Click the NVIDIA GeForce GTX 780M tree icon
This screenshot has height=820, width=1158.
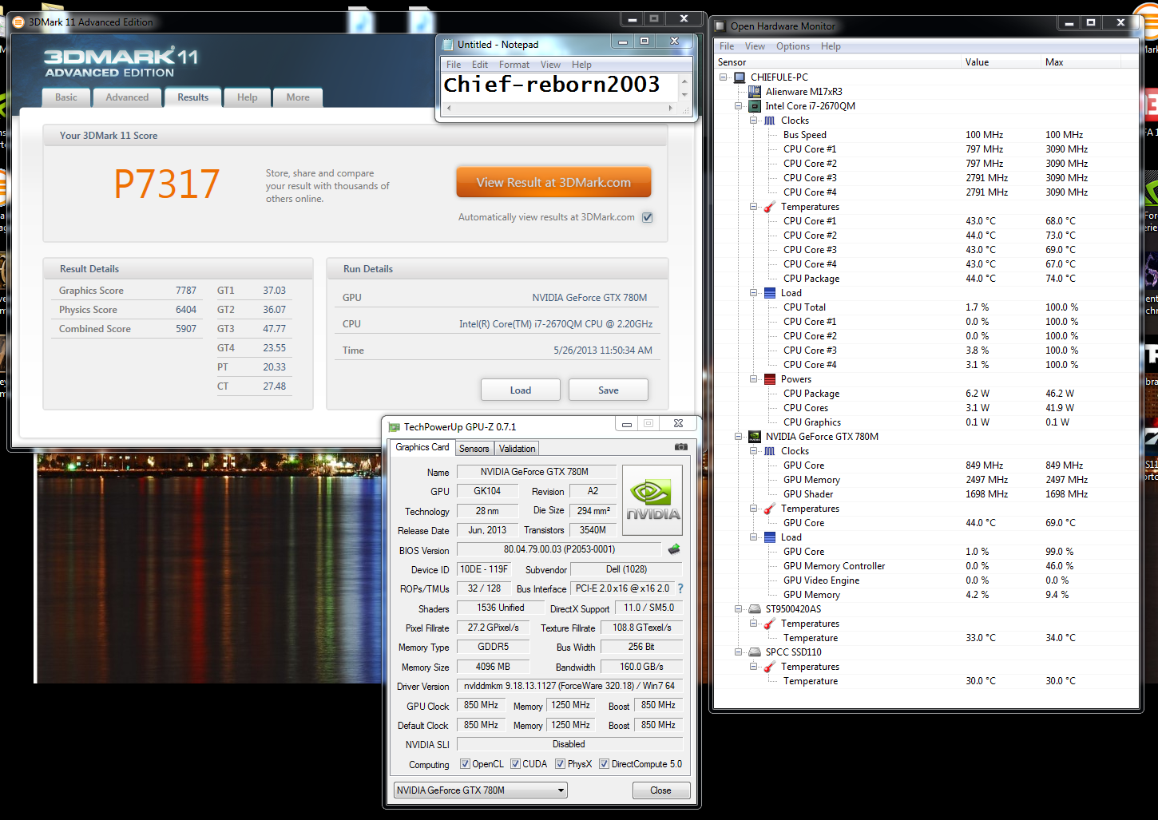(755, 437)
